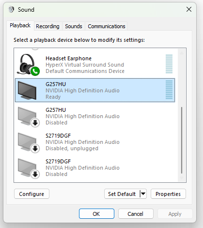
Task: Click the Ready G257HU volume level meter
Action: pos(169,89)
